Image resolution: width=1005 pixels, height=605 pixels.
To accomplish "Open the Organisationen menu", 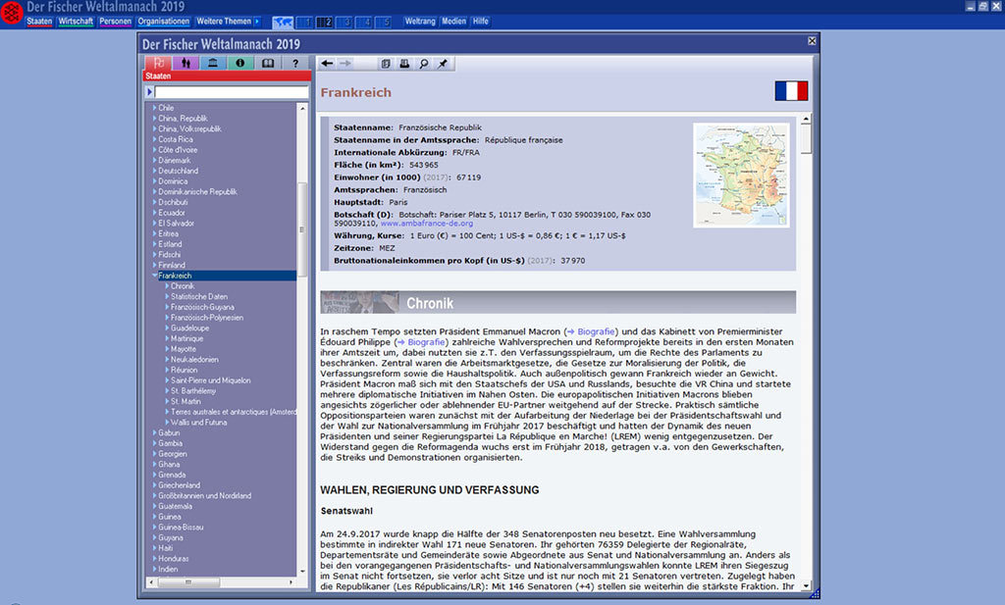I will (164, 22).
